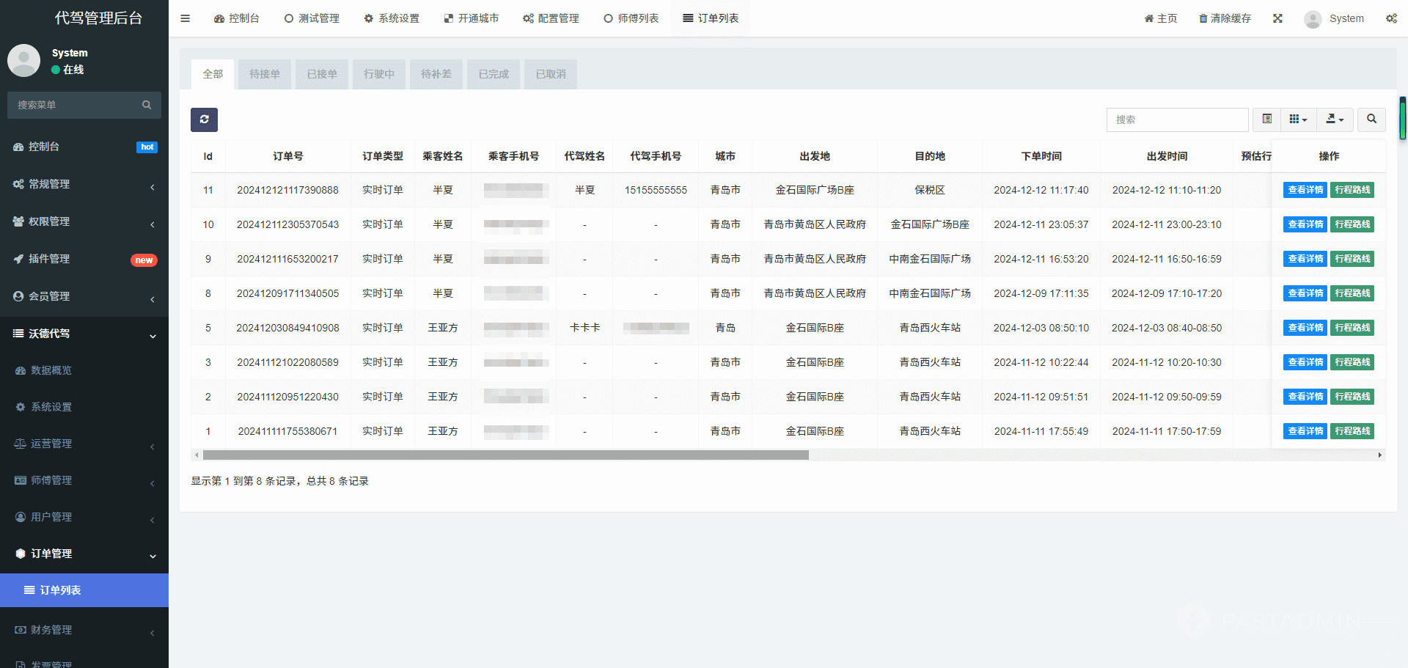Click 查看详情 for order ID 11

click(x=1305, y=190)
